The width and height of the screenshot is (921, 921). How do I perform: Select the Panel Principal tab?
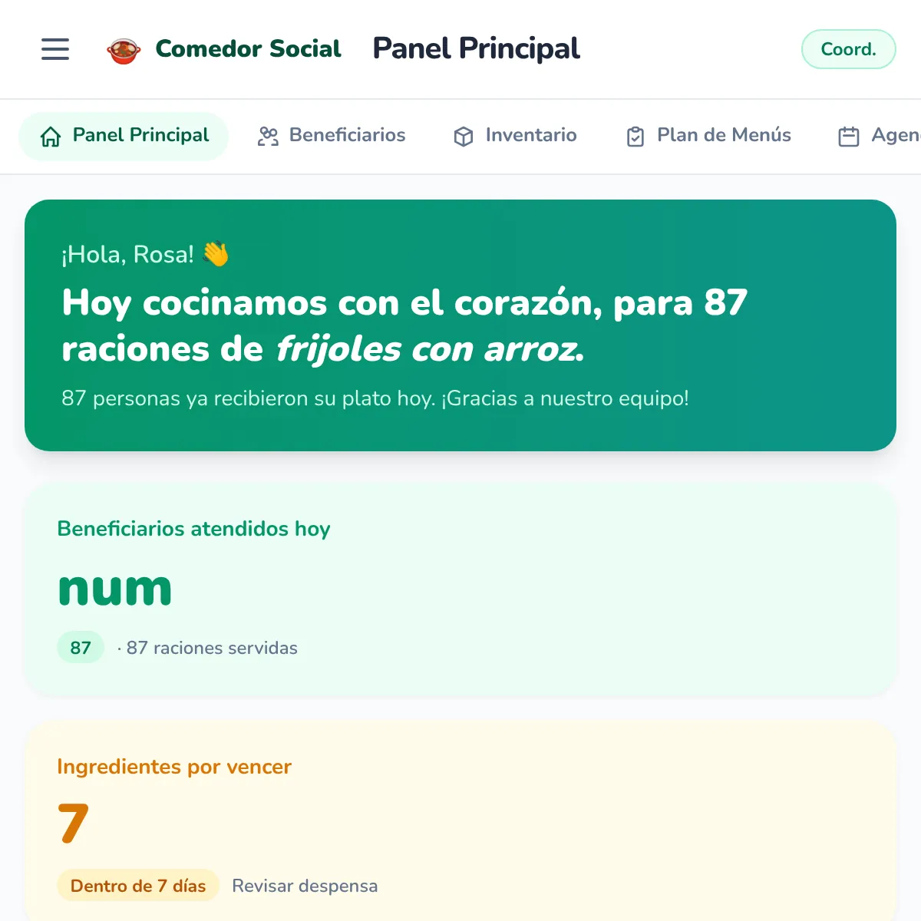[124, 136]
